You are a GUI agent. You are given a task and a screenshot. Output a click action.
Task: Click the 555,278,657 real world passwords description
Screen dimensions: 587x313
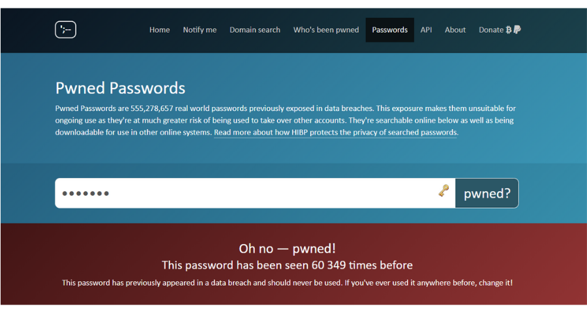pos(285,120)
